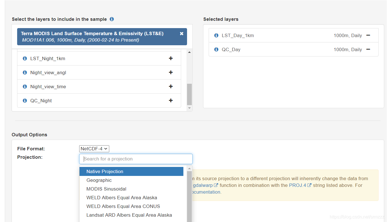This screenshot has height=222, width=387.
Task: Click the MOD11A1.006 product subtitle text
Action: pos(81,40)
